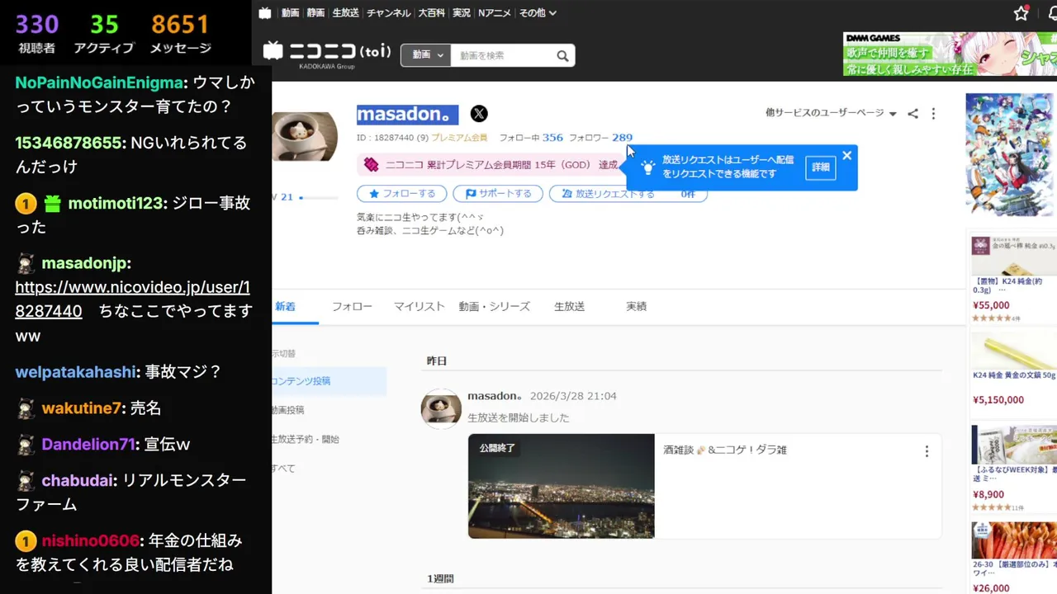Click the フォローする button
The width and height of the screenshot is (1057, 594).
tap(401, 194)
